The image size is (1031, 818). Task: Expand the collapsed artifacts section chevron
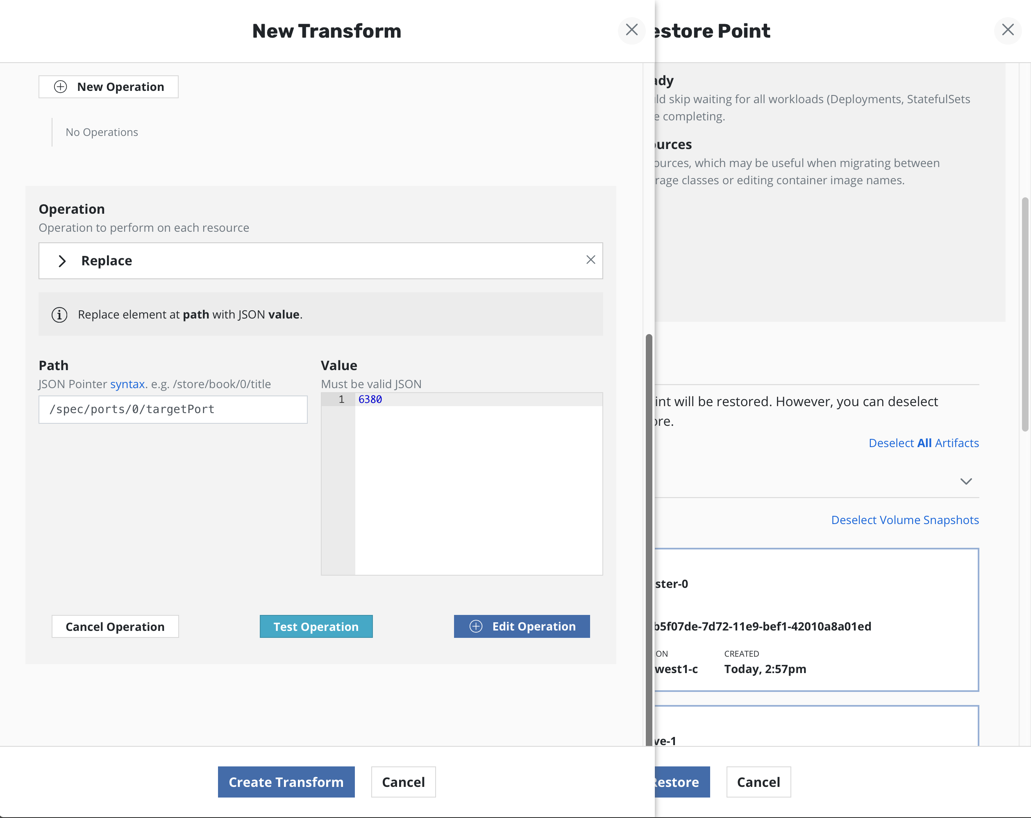tap(966, 481)
